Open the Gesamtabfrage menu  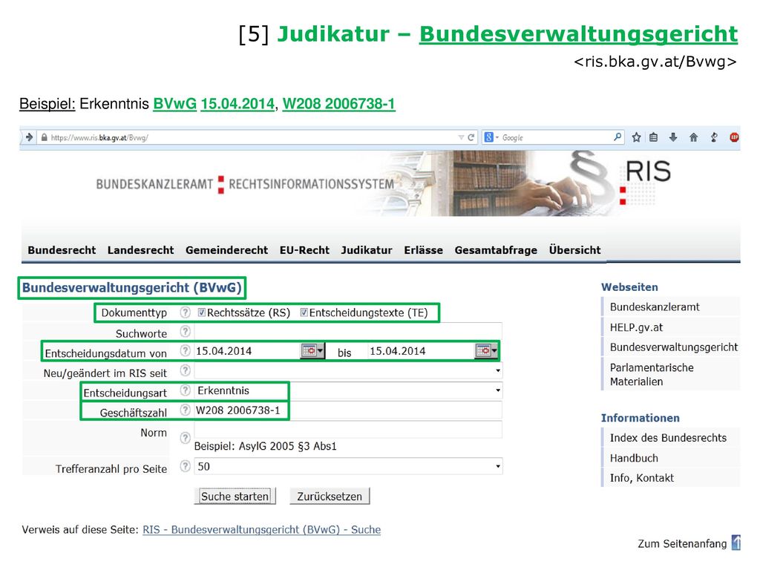[x=496, y=250]
